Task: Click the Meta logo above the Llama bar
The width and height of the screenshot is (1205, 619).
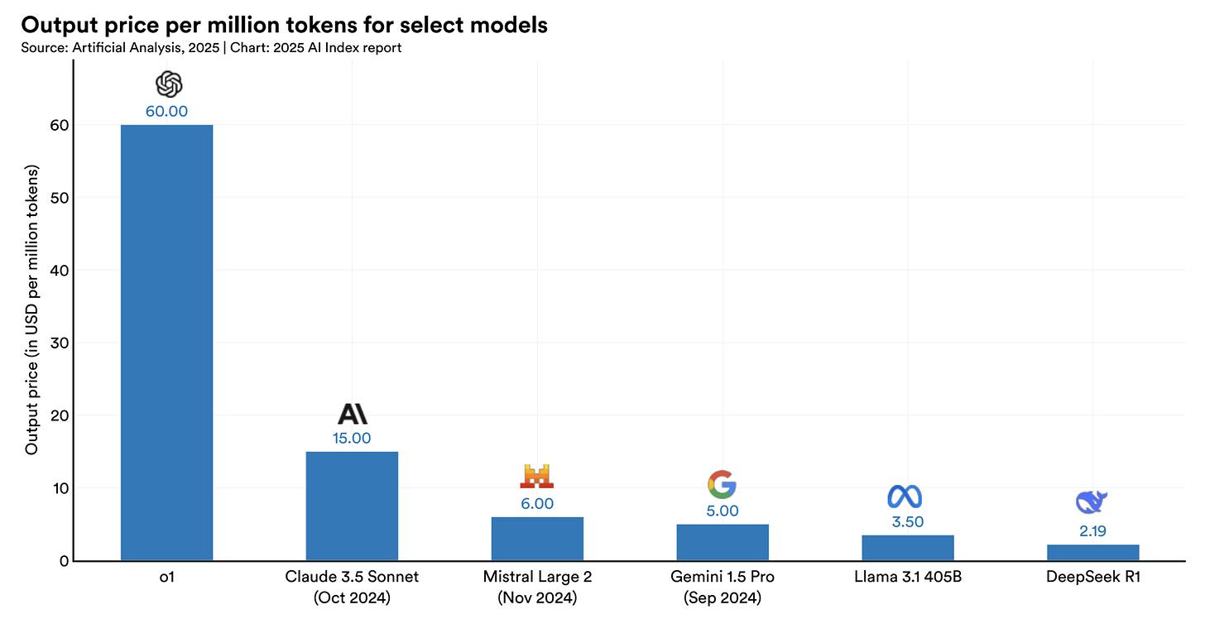Action: [x=905, y=497]
